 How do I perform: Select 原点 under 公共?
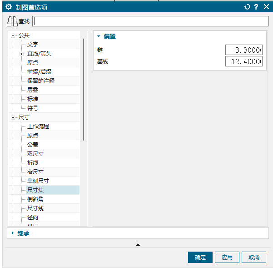coord(33,63)
